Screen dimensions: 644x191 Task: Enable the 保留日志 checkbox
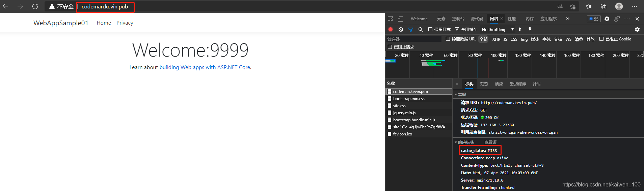click(x=430, y=29)
